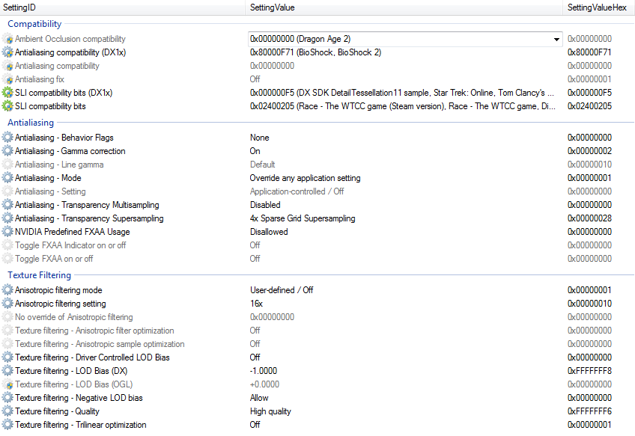Click the gear icon for LOD Bias (DX)
This screenshot has height=436, width=635.
[x=7, y=371]
